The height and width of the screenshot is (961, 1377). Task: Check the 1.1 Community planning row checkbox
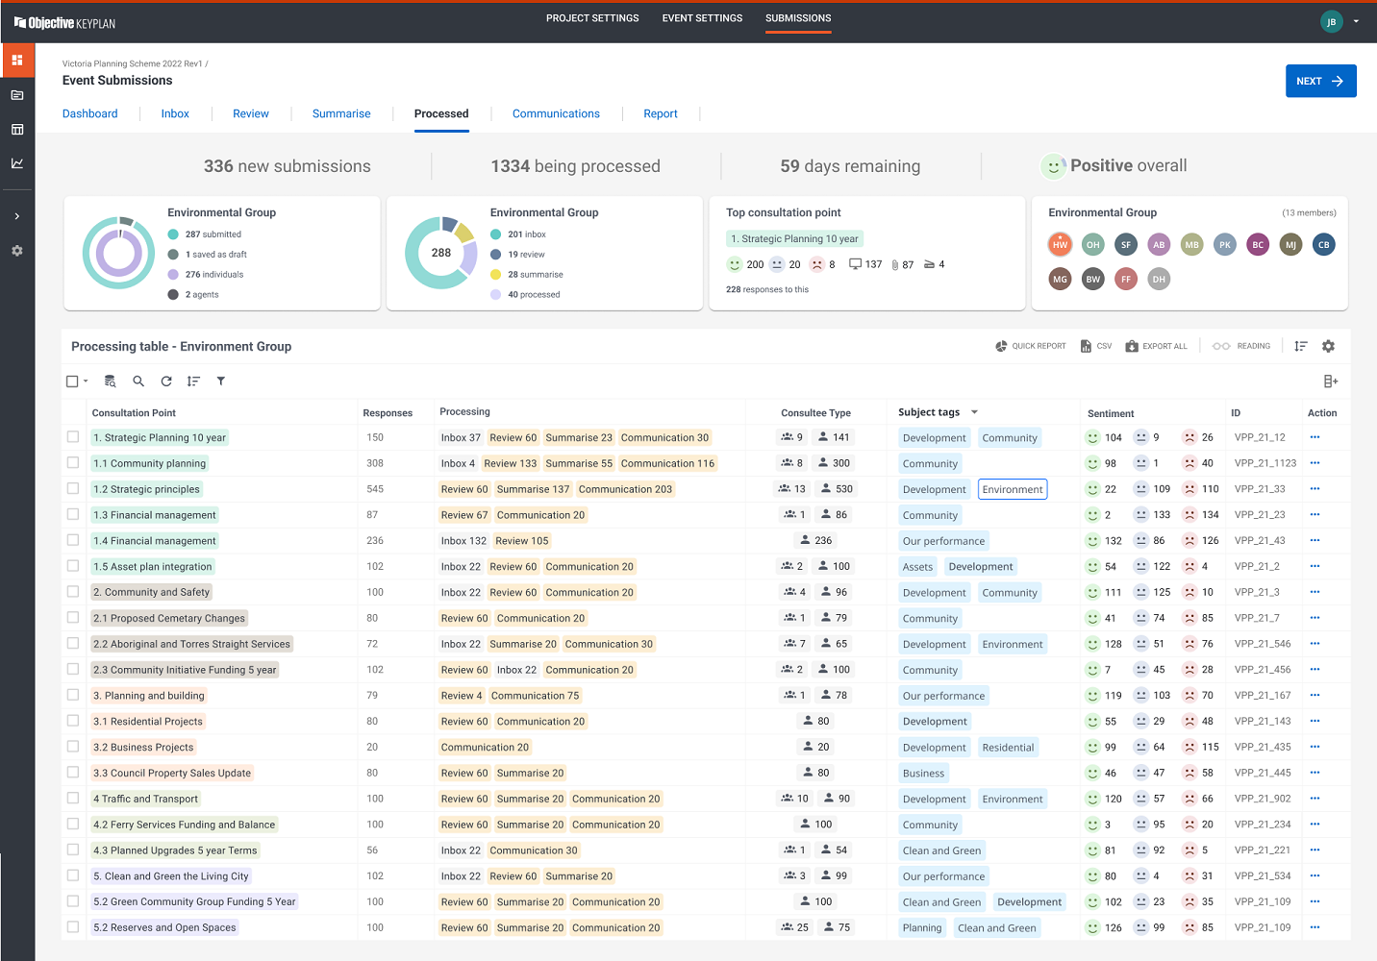point(73,462)
